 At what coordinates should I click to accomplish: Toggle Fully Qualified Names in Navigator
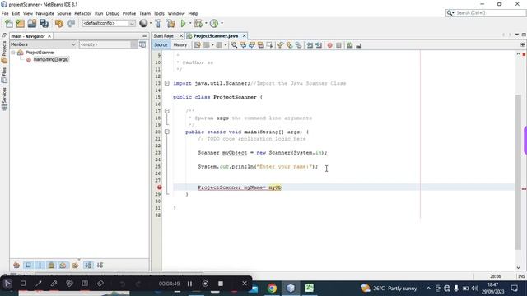[x=76, y=265]
